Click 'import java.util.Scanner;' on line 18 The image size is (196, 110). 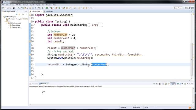click(54, 15)
